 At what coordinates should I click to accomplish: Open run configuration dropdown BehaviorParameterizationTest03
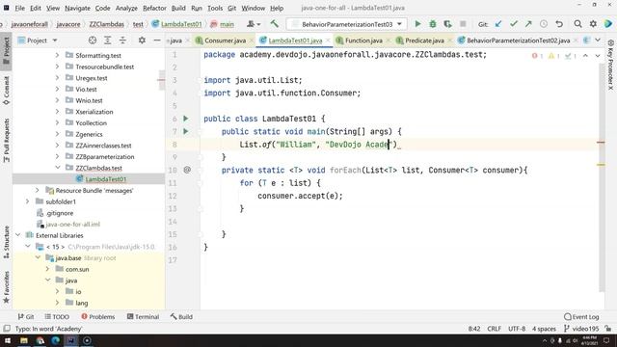coord(347,24)
